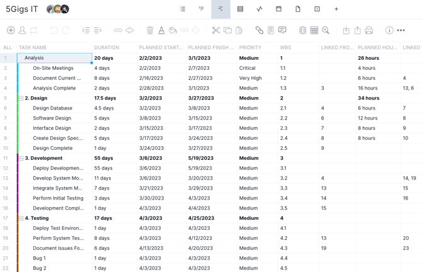Open the fill color paint bucket

coord(173,30)
